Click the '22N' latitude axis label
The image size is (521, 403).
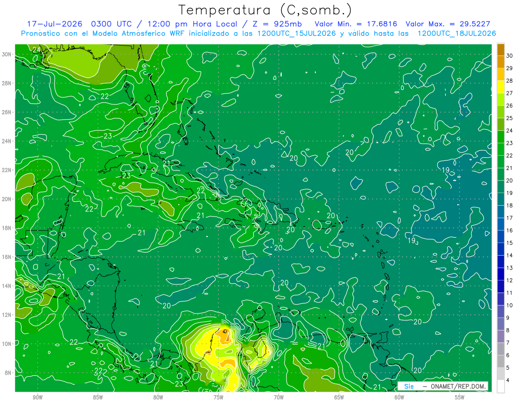[7, 170]
